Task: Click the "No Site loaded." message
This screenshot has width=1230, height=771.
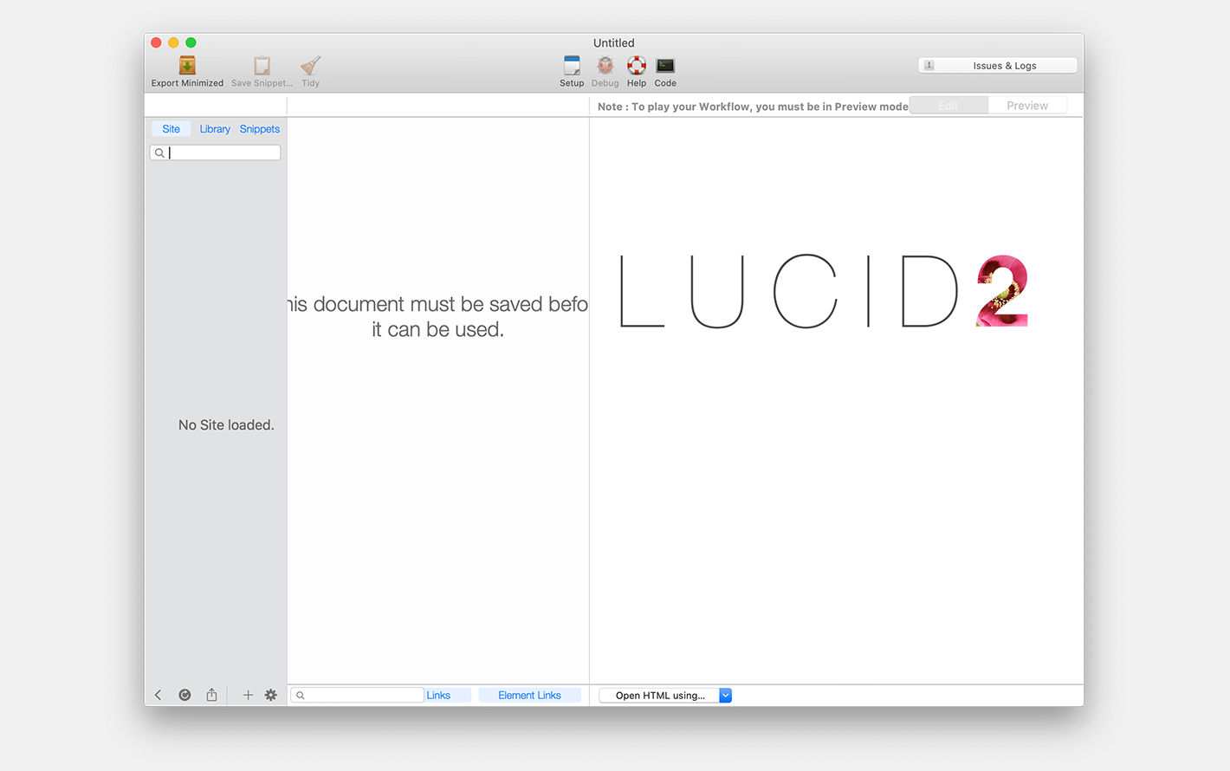Action: (x=226, y=425)
